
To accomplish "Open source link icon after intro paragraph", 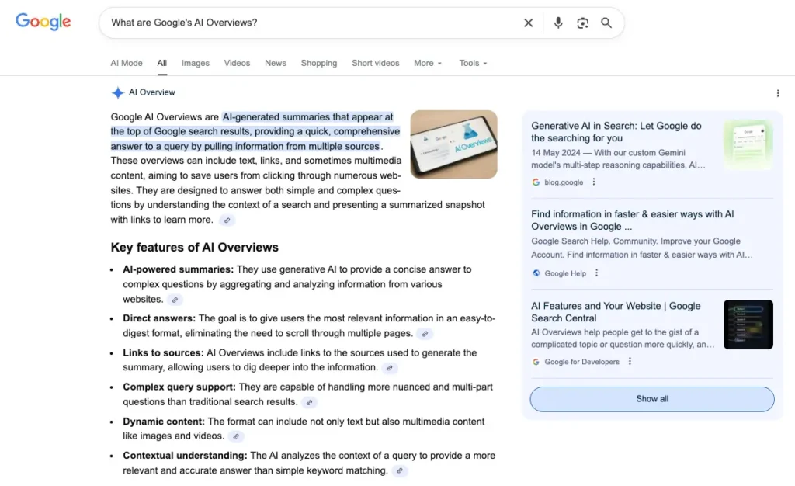I will [x=227, y=220].
